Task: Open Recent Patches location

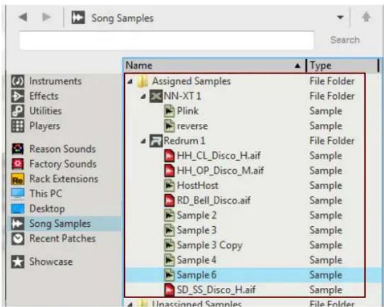Action: [62, 238]
